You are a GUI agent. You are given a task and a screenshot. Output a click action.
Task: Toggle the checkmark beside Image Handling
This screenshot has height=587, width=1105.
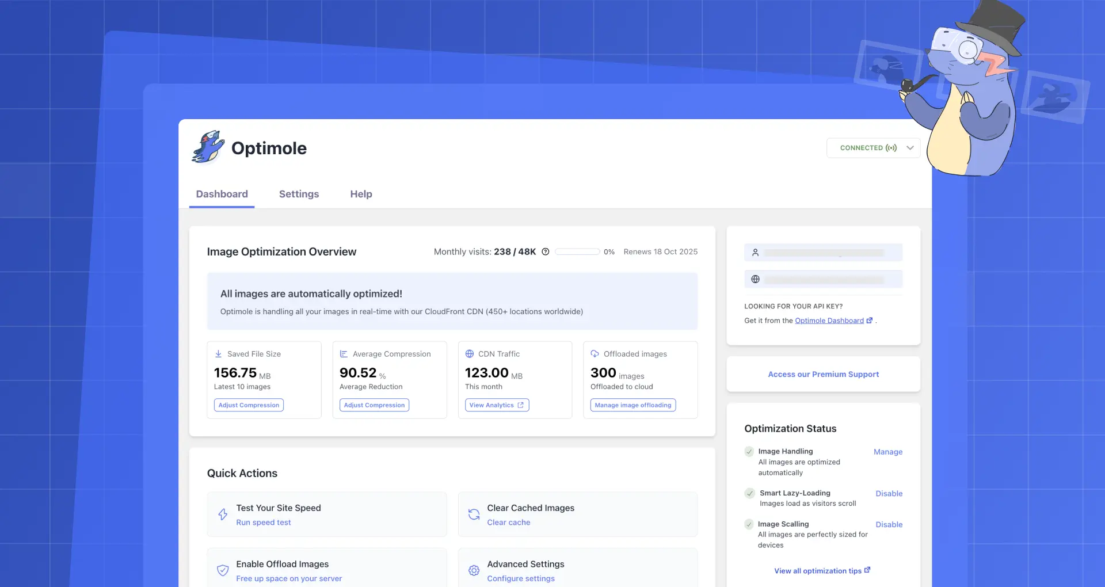pos(749,452)
